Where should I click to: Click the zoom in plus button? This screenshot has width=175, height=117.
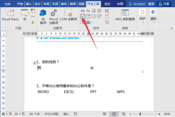click(x=159, y=114)
